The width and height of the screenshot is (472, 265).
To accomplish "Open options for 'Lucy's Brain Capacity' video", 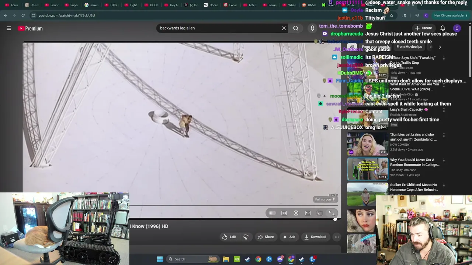I will click(444, 110).
